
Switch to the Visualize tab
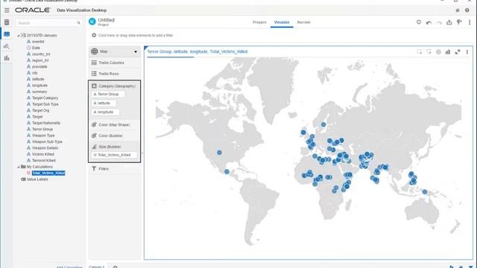(282, 22)
